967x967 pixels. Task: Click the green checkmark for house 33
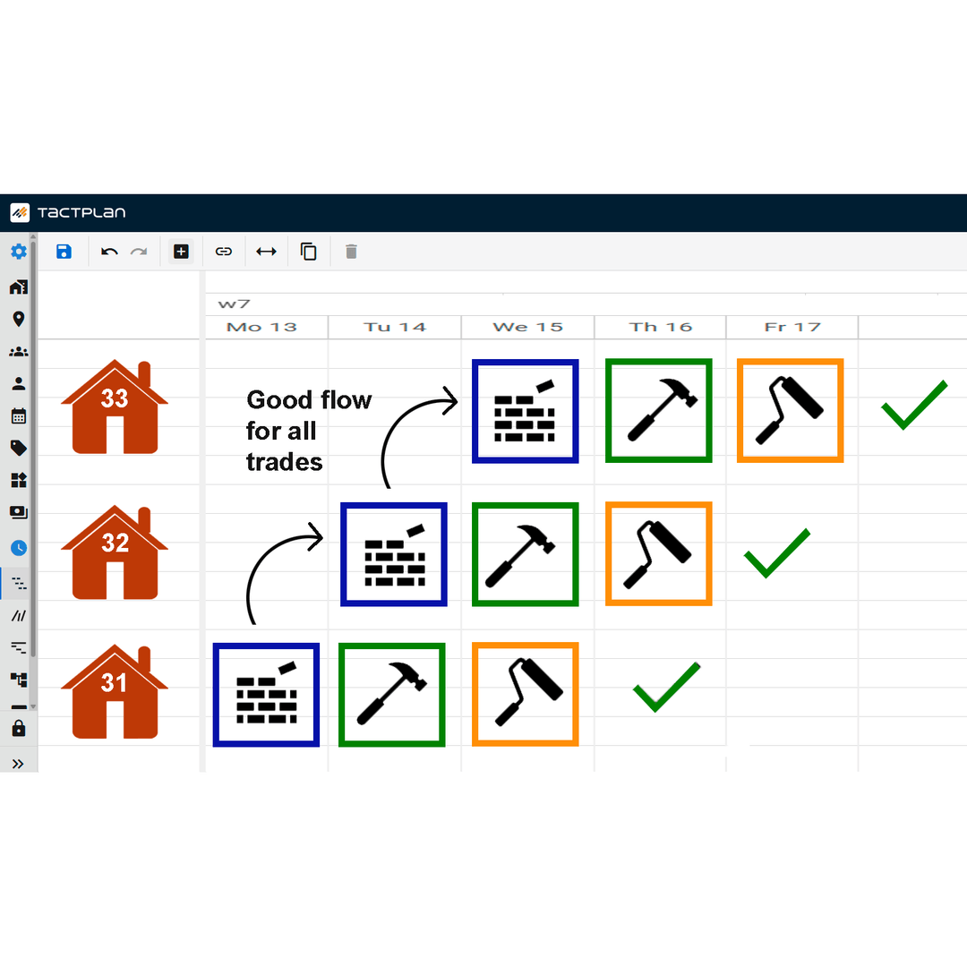coord(912,408)
